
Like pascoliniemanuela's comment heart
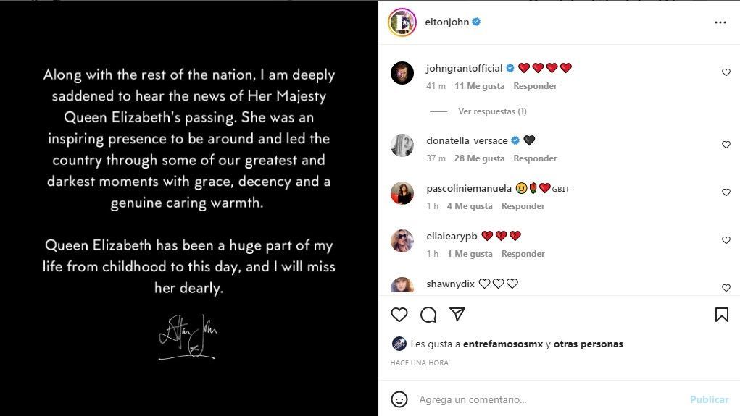pyautogui.click(x=726, y=192)
